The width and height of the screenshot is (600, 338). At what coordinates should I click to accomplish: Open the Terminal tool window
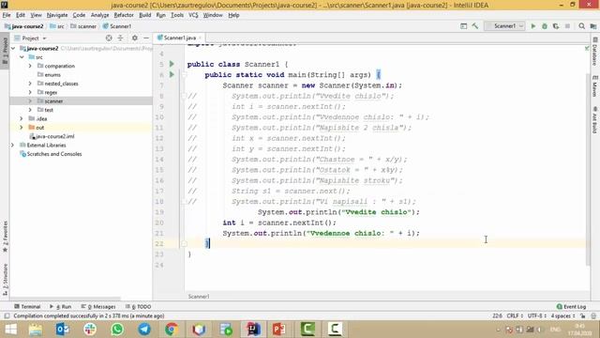click(x=27, y=307)
